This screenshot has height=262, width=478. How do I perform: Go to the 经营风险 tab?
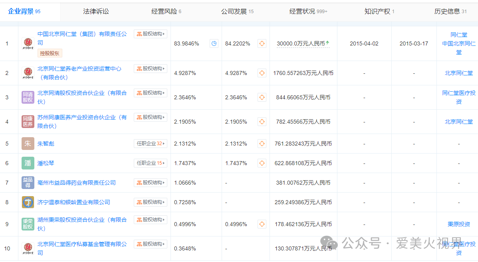[166, 12]
